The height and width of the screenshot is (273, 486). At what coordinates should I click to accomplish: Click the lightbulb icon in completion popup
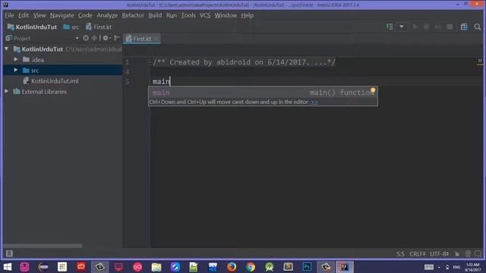point(373,91)
